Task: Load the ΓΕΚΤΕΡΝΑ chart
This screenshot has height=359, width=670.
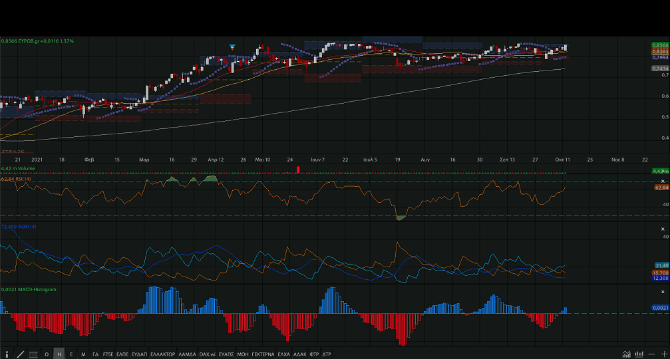Action: coord(262,354)
